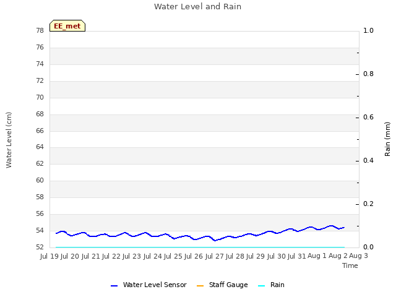The height and width of the screenshot is (297, 396).
Task: Click the Jul 23 date label
Action: coord(132,256)
